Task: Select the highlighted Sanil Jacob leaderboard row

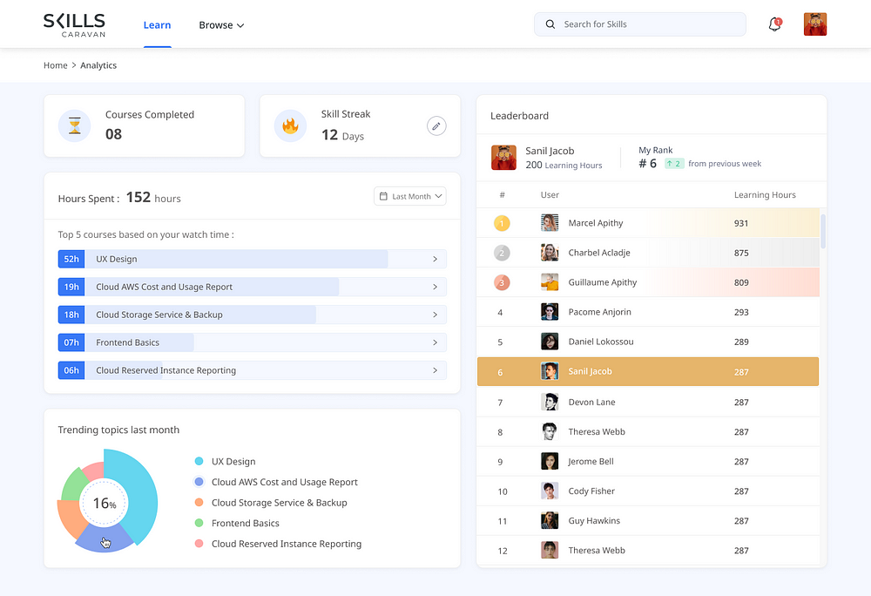Action: (x=648, y=371)
